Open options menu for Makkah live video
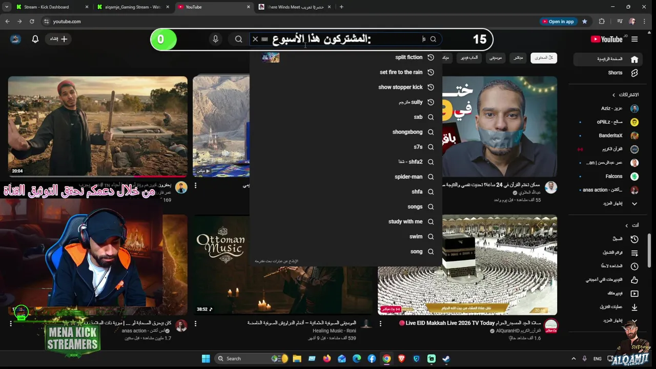 click(380, 324)
